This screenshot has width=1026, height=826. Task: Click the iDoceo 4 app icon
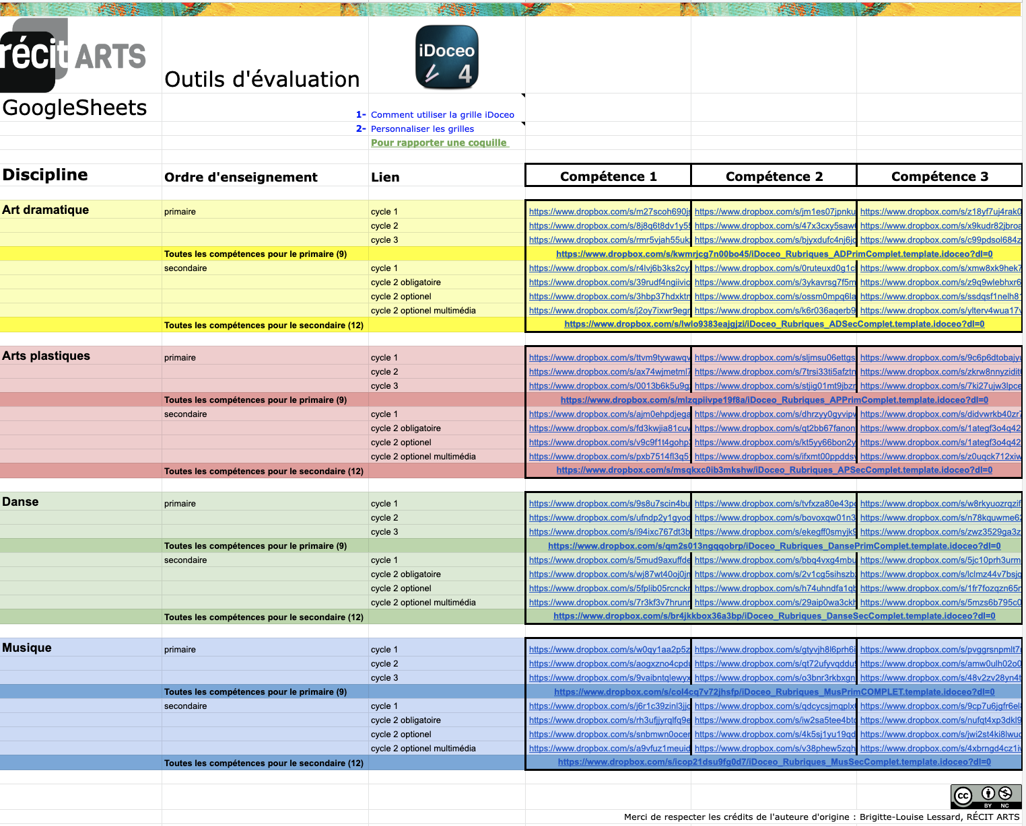pyautogui.click(x=447, y=58)
